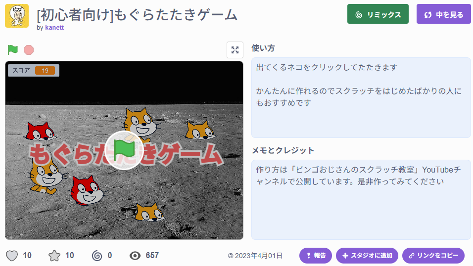
Task: Open author kanett's profile link
Action: pos(54,28)
